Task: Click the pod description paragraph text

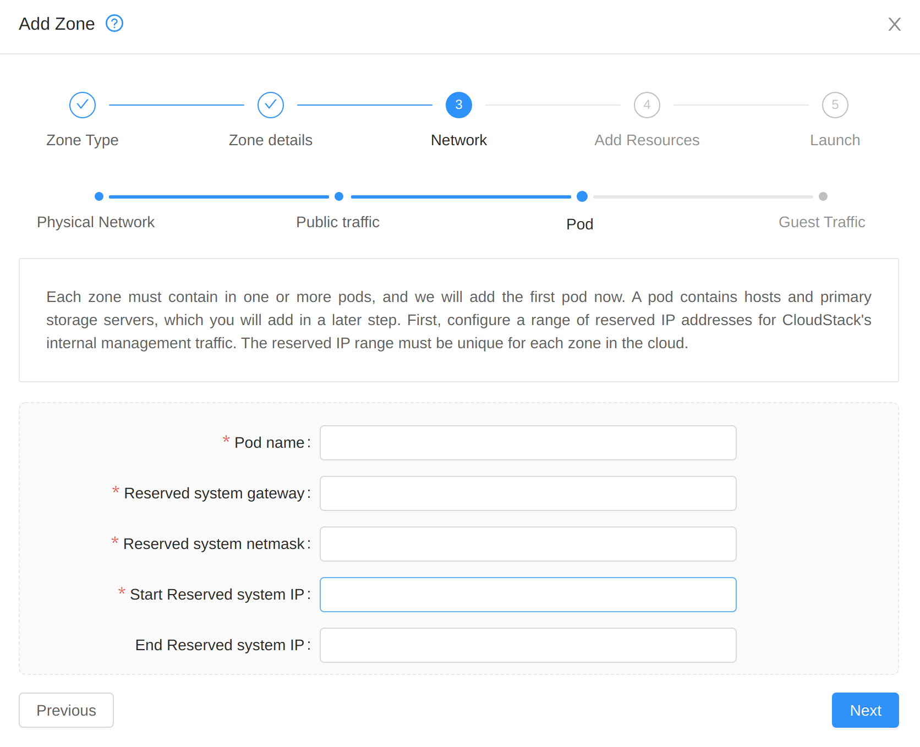Action: point(459,320)
